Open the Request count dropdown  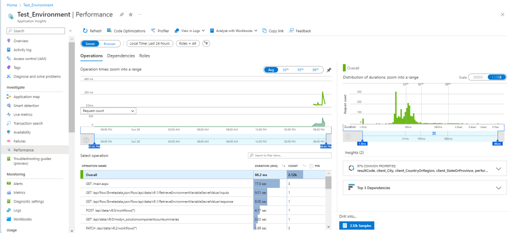pyautogui.click(x=108, y=110)
